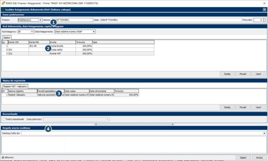Open the Poziom dropdown
Viewport: 268px width, 161px height.
click(40, 20)
